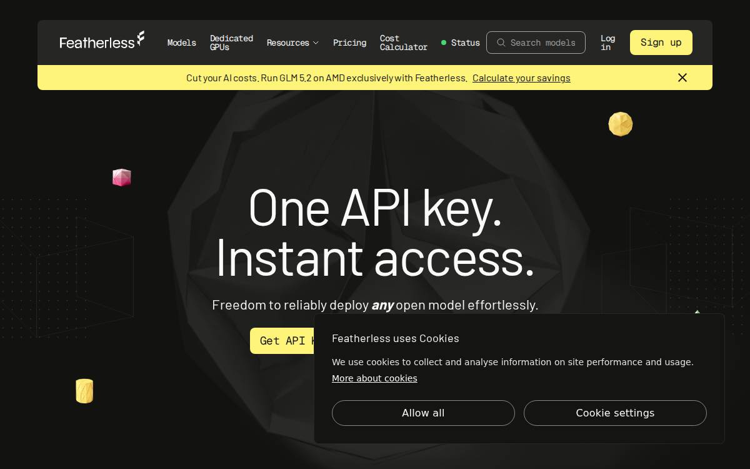This screenshot has height=469, width=750.
Task: Click the Sign up button
Action: pyautogui.click(x=661, y=43)
